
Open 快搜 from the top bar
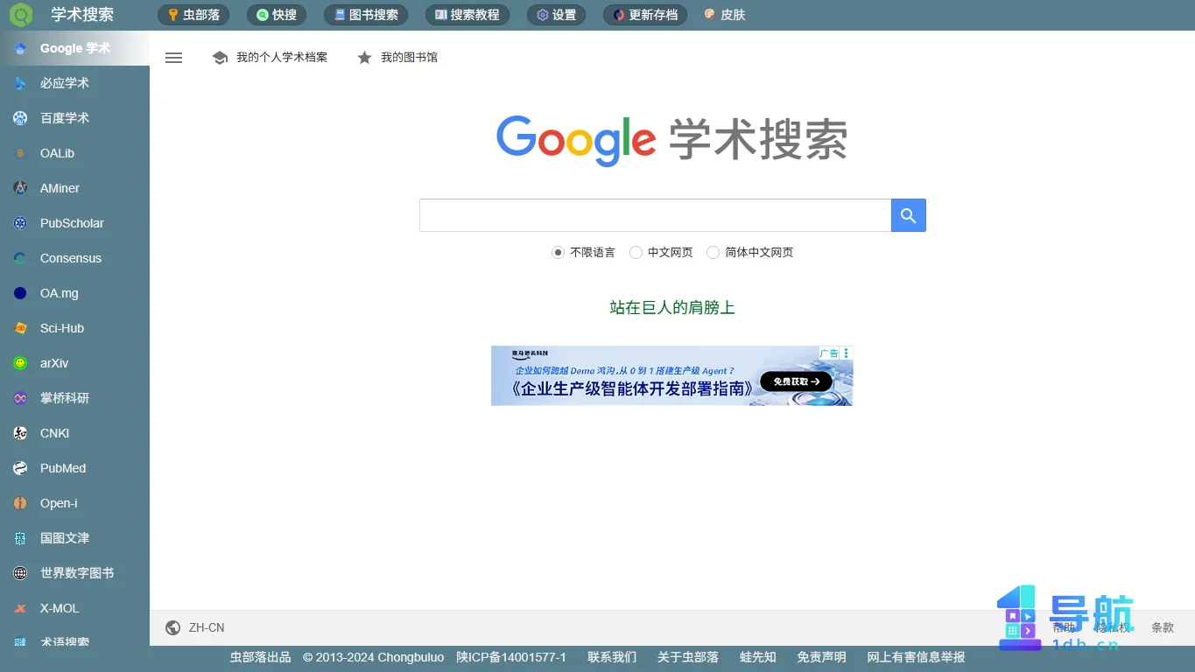tap(277, 15)
